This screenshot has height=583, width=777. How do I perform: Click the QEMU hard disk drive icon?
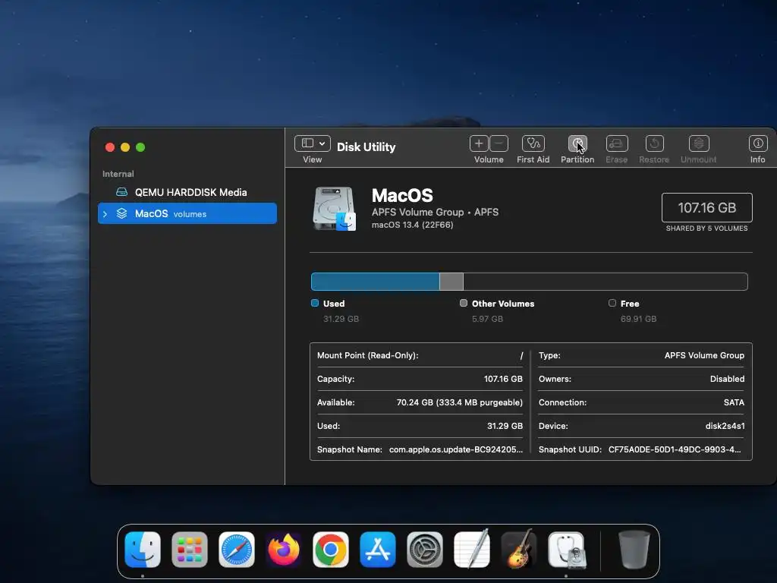point(122,192)
